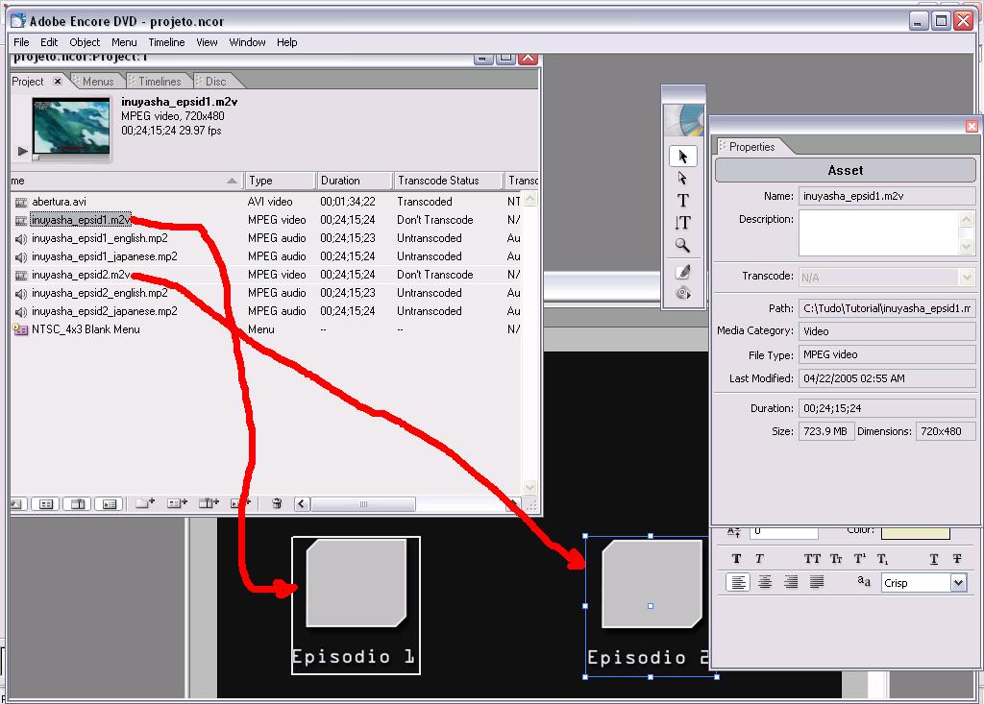Toggle Superscript text style
984x704 pixels.
860,558
